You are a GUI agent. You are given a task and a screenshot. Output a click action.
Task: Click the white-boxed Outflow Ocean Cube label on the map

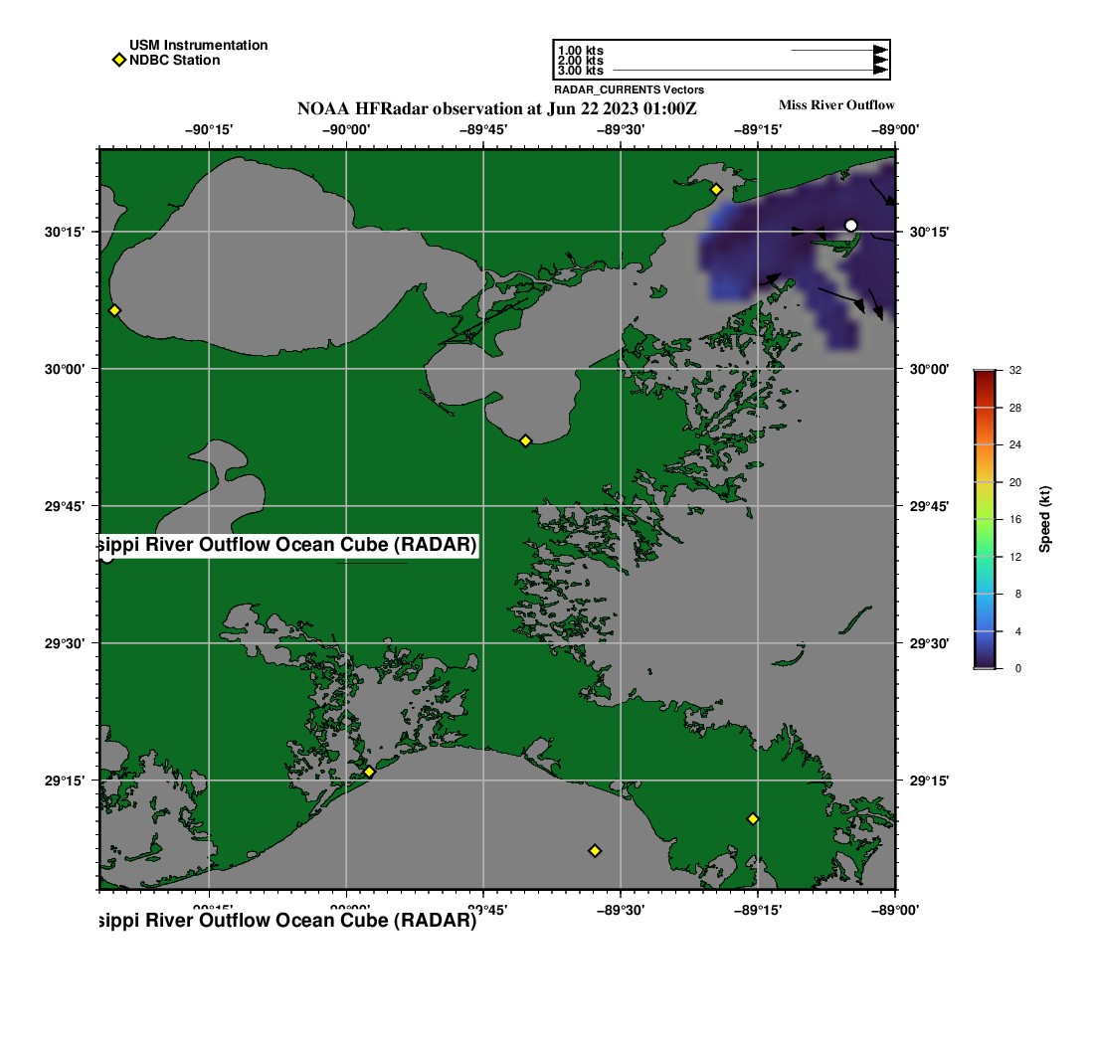(x=290, y=545)
